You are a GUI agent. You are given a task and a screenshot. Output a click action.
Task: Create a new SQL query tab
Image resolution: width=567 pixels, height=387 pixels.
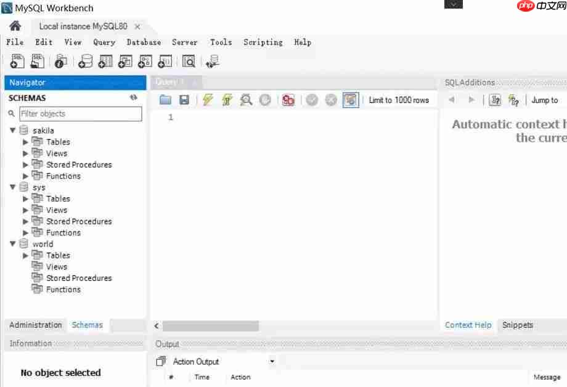(x=17, y=61)
